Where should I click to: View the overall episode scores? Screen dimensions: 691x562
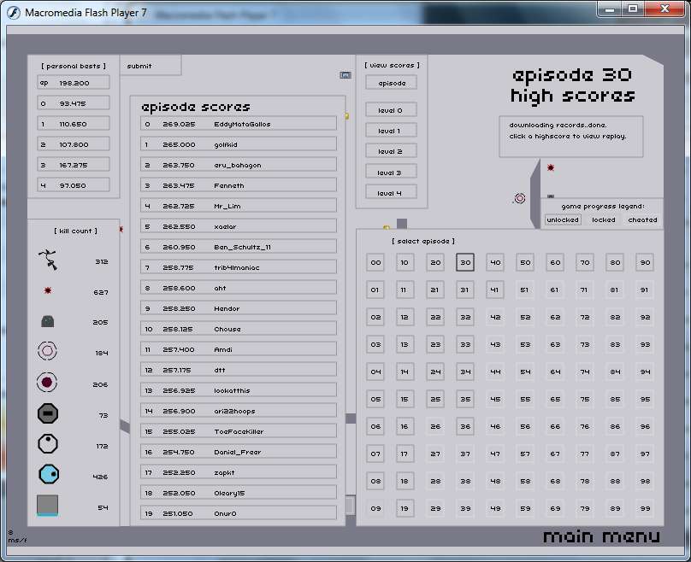(392, 83)
